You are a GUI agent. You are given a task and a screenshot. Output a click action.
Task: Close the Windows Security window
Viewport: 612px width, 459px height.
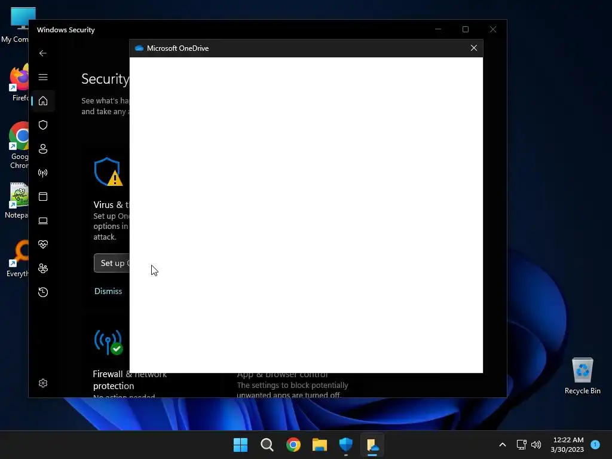point(493,29)
